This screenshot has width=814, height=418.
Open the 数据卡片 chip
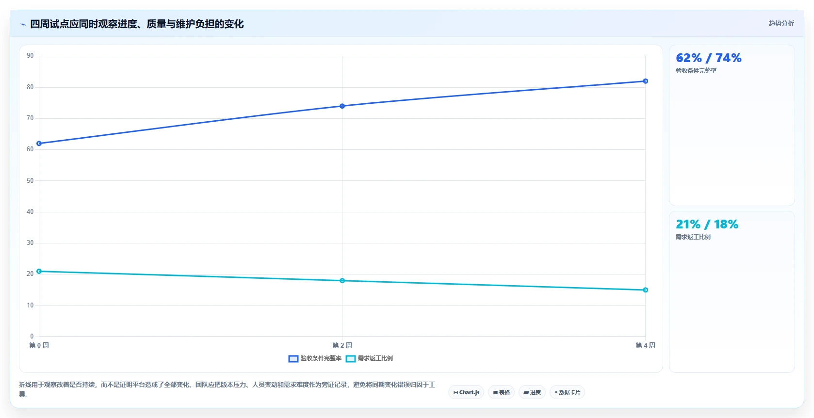[x=567, y=392]
